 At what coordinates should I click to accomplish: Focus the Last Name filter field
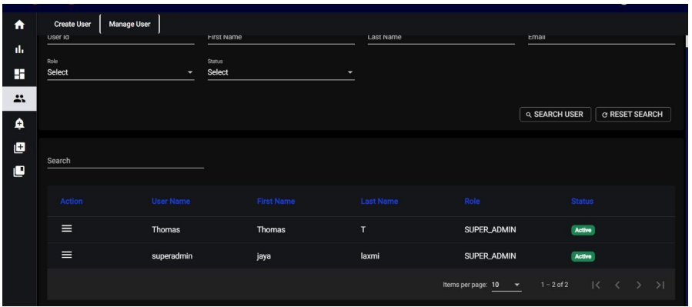[x=441, y=38]
